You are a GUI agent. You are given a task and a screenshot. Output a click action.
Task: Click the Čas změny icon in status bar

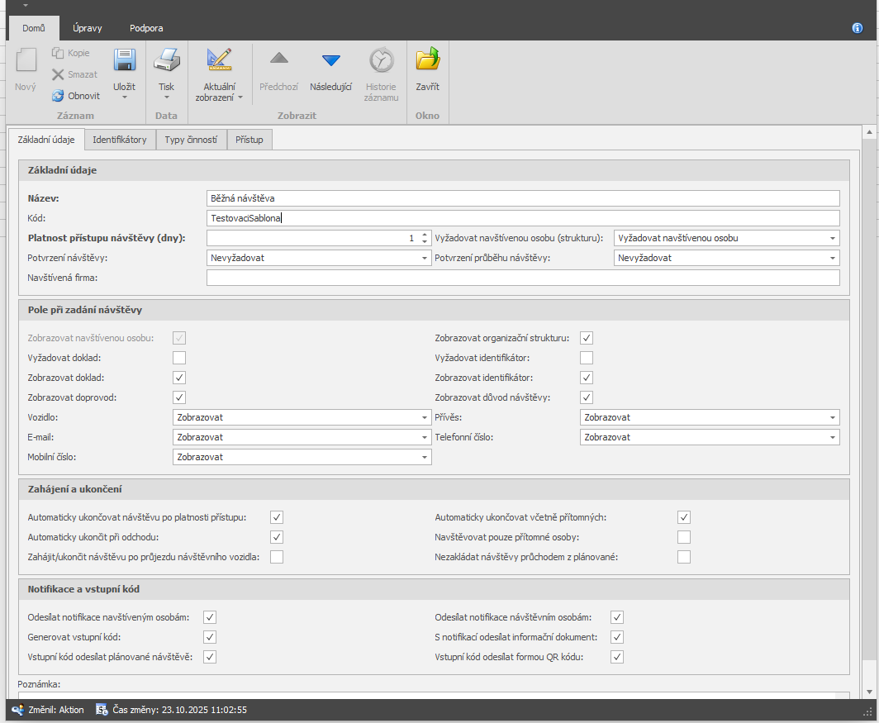pyautogui.click(x=102, y=710)
